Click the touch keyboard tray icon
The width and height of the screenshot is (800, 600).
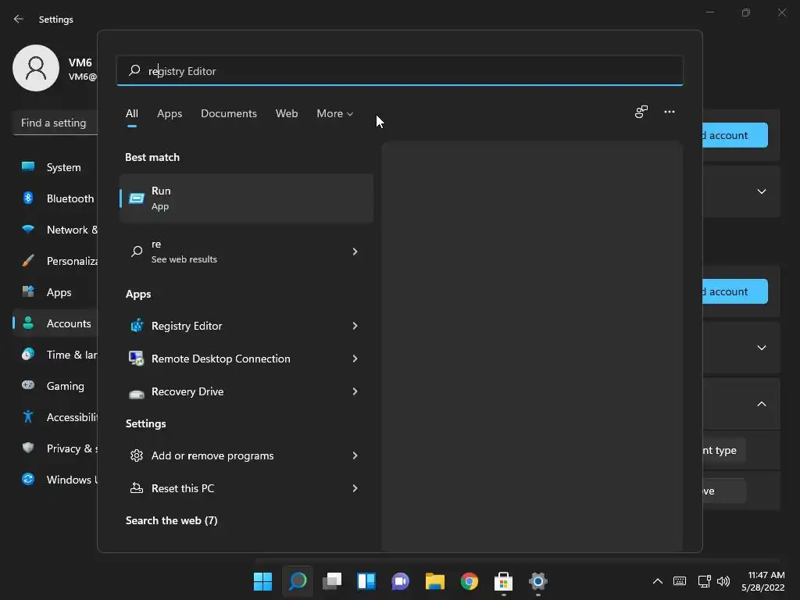tap(680, 581)
